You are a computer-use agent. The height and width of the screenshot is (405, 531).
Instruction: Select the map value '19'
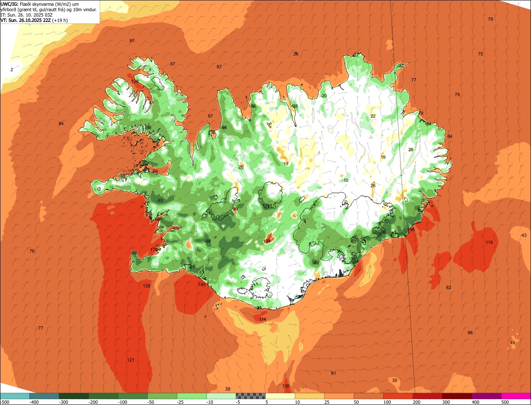[383, 157]
